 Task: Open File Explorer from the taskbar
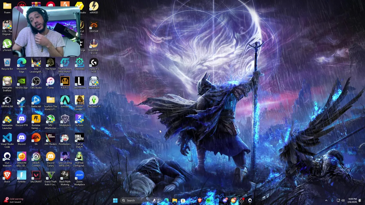coord(175,200)
